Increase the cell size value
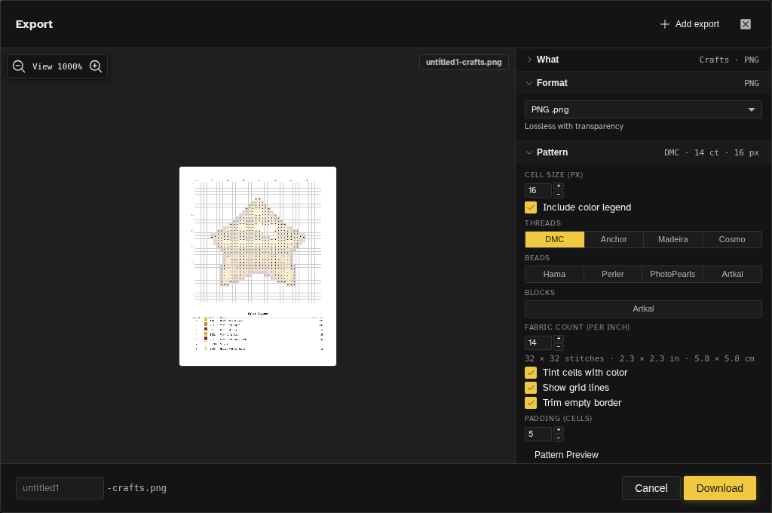 click(559, 186)
